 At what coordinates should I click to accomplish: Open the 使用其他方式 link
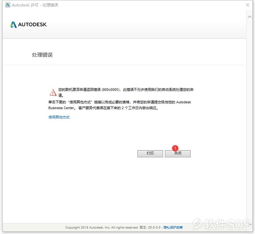59,117
